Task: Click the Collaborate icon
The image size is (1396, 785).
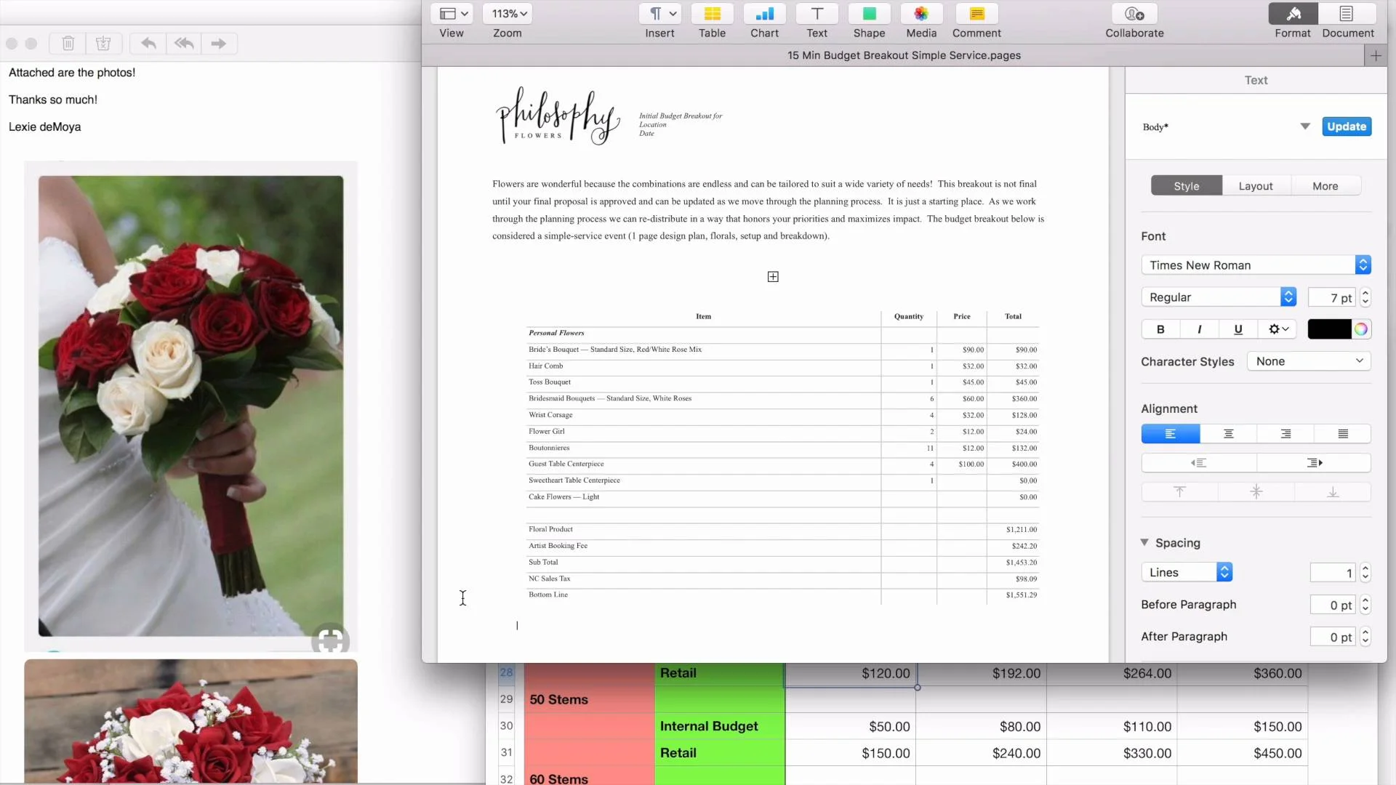Action: (x=1134, y=15)
